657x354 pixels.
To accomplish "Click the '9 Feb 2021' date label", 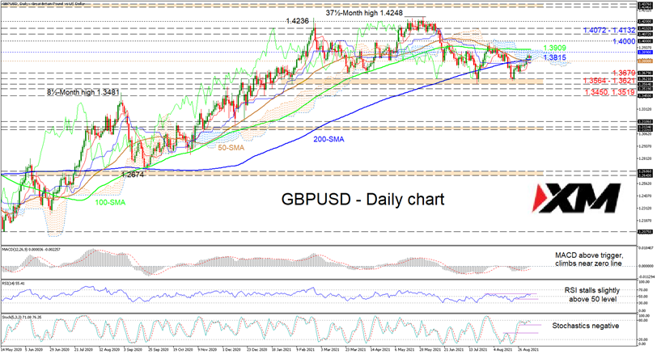I will pos(305,349).
